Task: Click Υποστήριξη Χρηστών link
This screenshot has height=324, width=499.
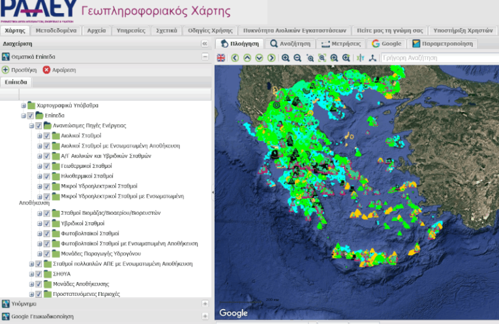Action: [x=462, y=31]
